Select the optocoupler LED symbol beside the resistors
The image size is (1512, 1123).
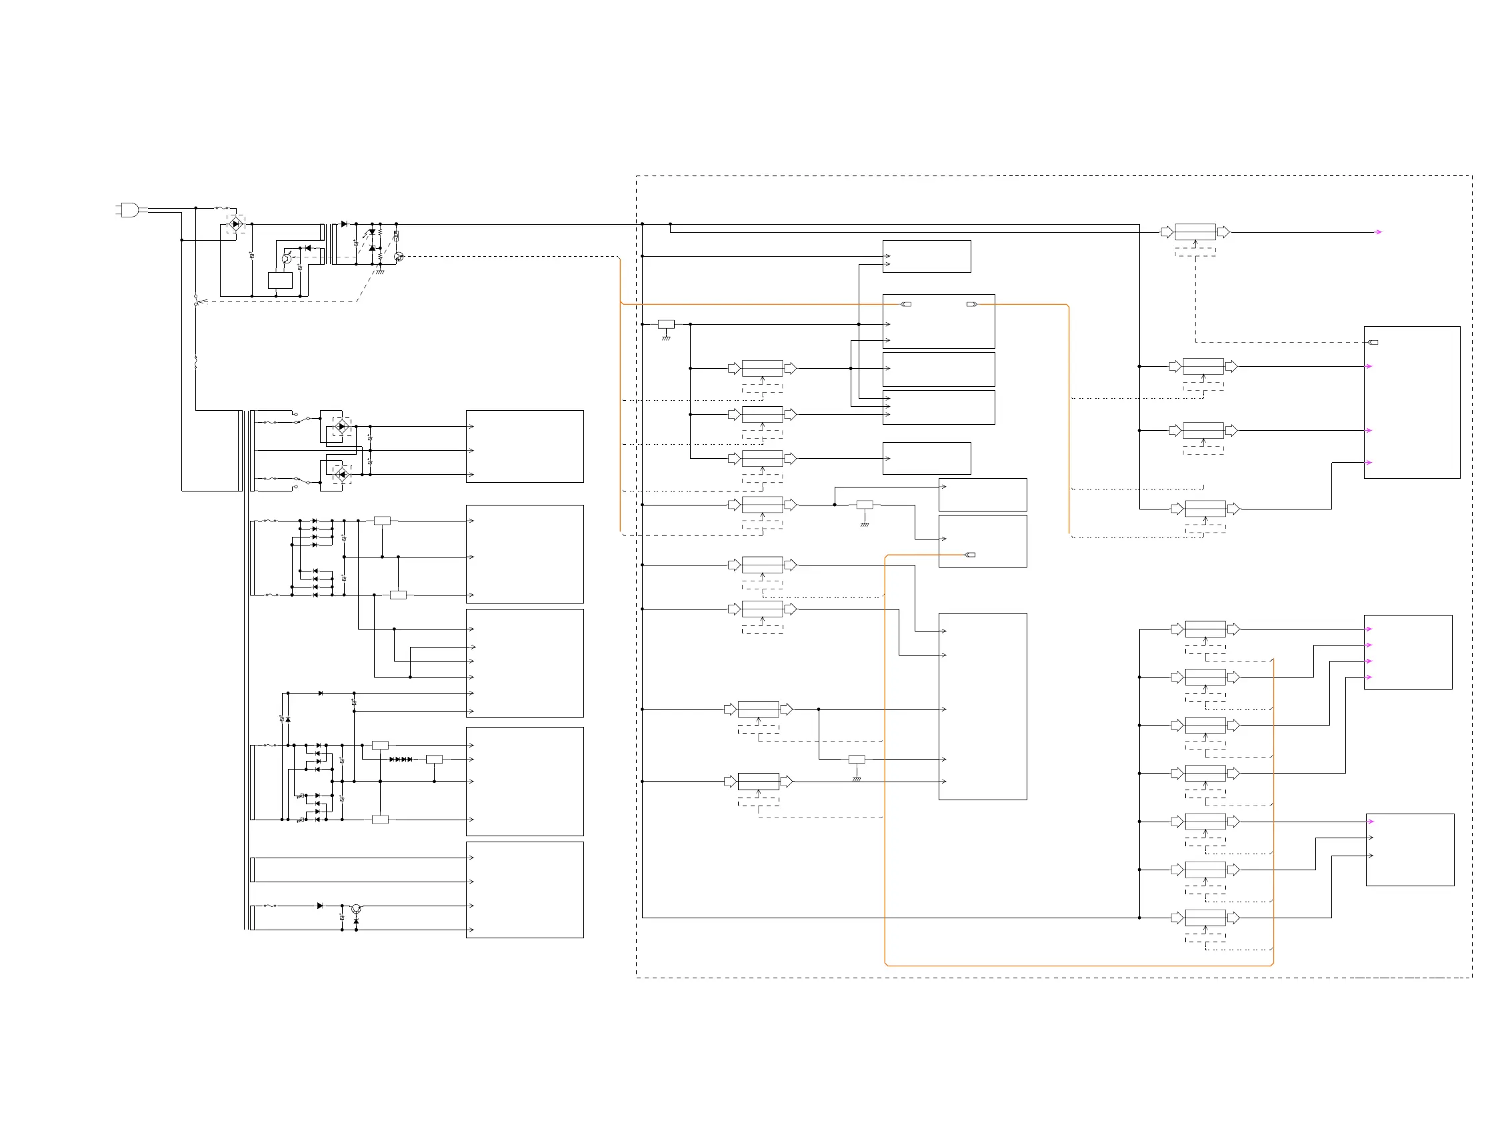(x=372, y=233)
